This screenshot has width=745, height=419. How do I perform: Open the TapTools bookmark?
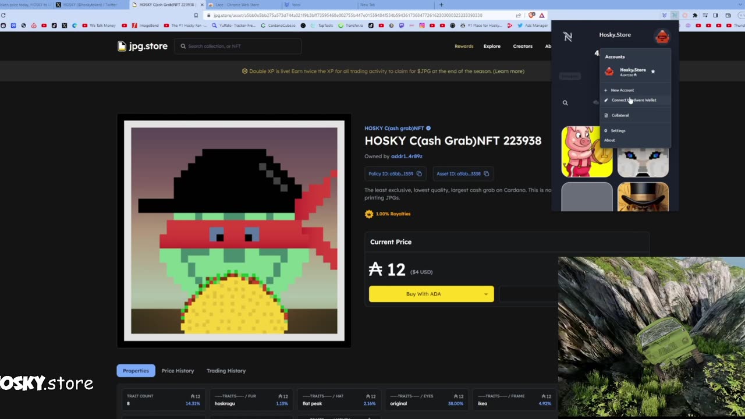tap(322, 26)
